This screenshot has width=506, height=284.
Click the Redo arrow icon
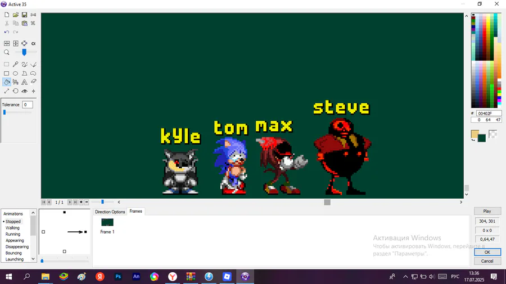click(16, 32)
